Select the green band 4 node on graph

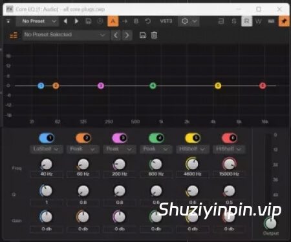tap(153, 86)
